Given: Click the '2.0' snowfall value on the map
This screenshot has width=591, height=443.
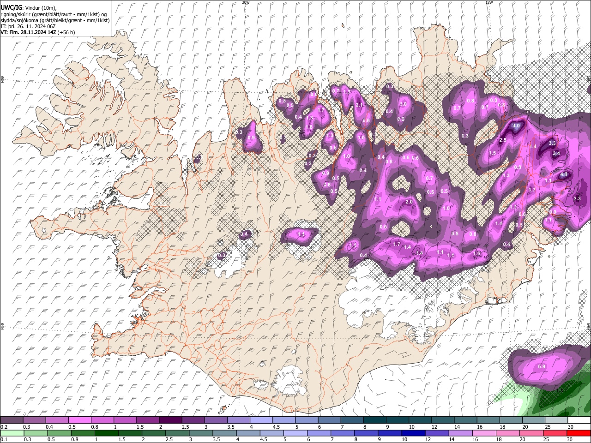Looking at the screenshot, I should (409, 202).
